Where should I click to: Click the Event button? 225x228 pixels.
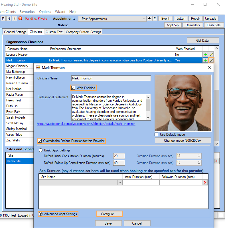point(165,19)
